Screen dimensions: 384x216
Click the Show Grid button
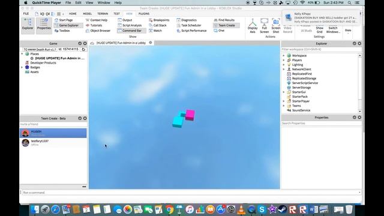pyautogui.click(x=320, y=29)
